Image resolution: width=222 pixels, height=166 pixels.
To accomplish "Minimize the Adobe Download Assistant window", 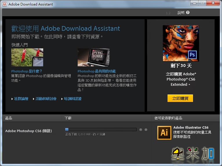I will coord(194,3).
